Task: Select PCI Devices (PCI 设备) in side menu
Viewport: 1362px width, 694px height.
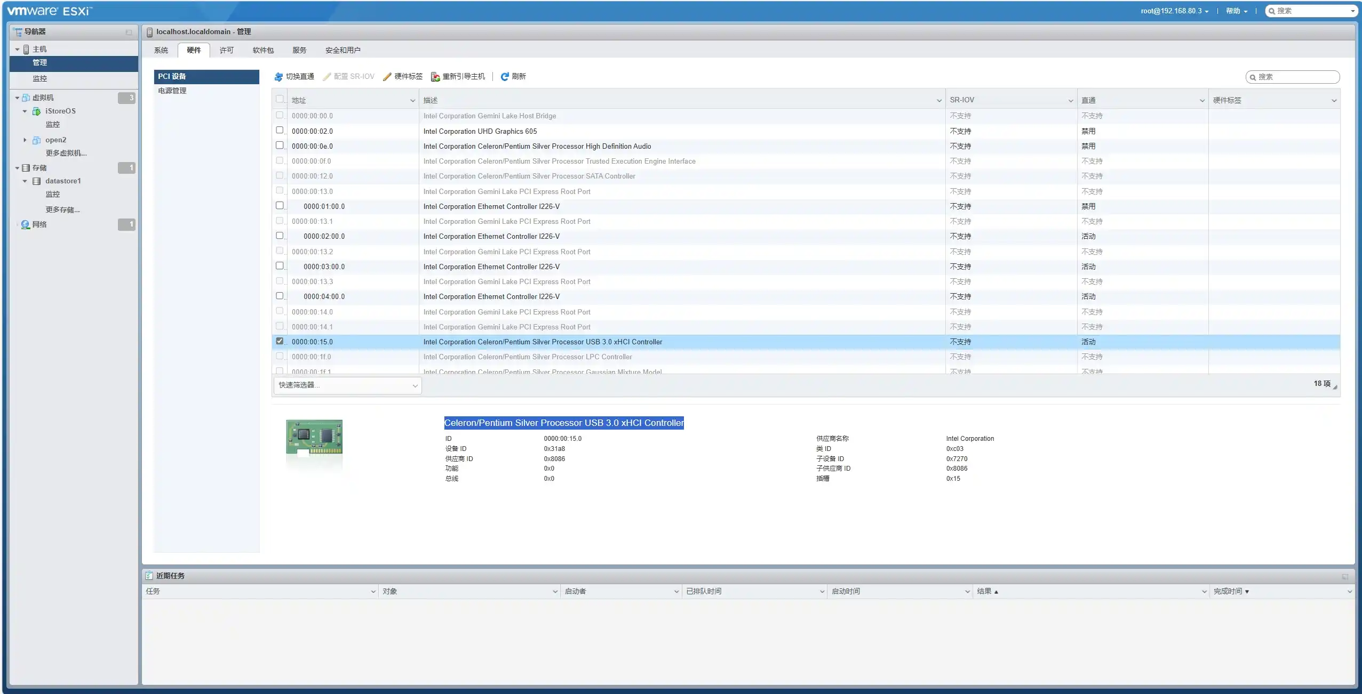Action: (x=206, y=77)
